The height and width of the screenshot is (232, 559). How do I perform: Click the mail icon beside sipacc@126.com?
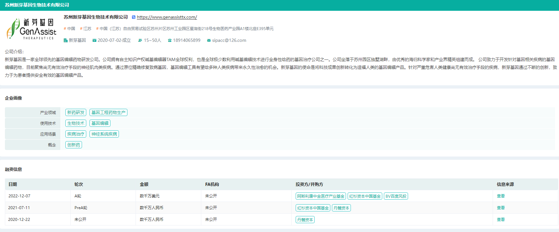click(209, 41)
